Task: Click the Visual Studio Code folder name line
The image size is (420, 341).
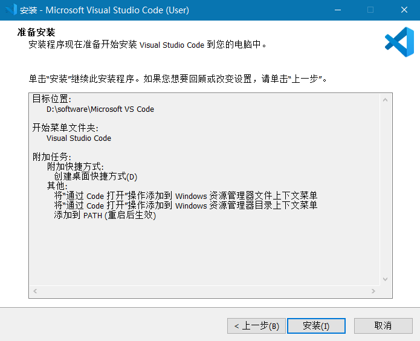Action: [79, 138]
